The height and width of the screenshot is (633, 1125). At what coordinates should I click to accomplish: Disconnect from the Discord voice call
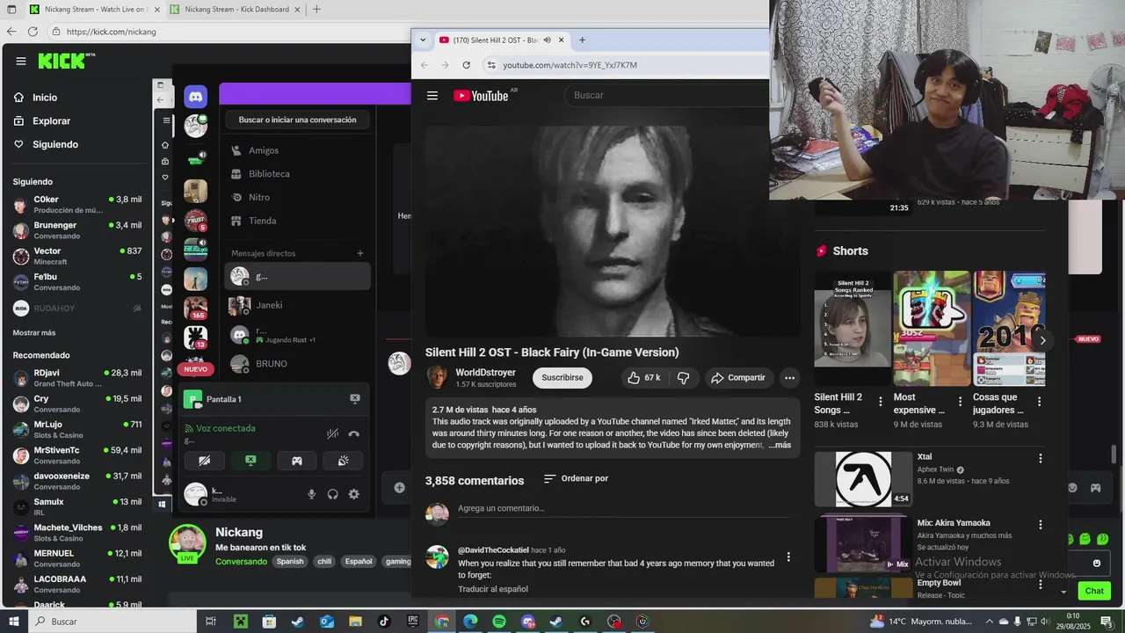(x=353, y=433)
